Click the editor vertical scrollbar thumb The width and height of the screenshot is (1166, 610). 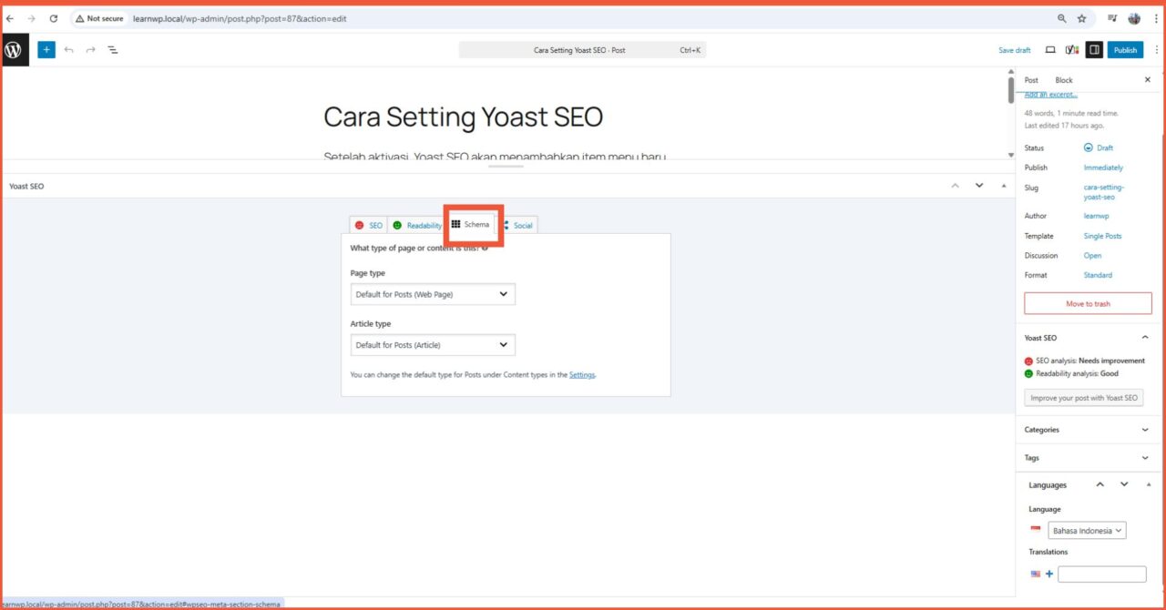click(x=1010, y=90)
